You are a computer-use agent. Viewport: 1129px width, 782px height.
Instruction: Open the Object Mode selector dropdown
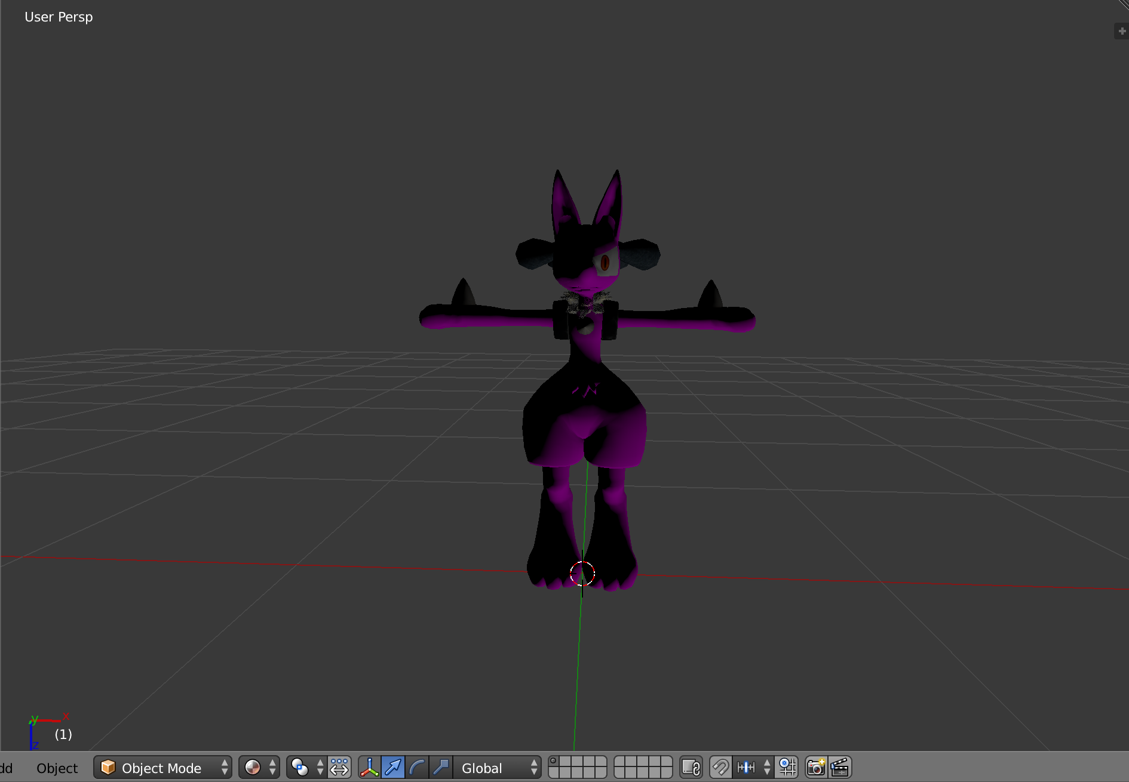tap(162, 768)
